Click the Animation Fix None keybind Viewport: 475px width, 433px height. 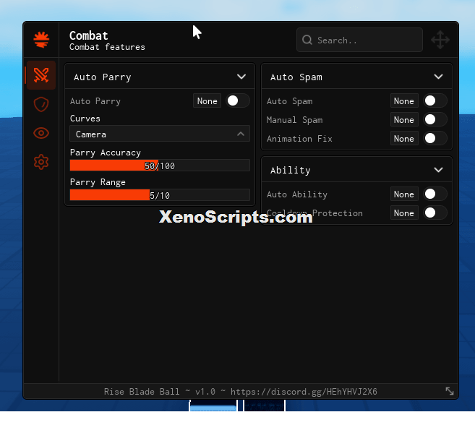pos(404,138)
